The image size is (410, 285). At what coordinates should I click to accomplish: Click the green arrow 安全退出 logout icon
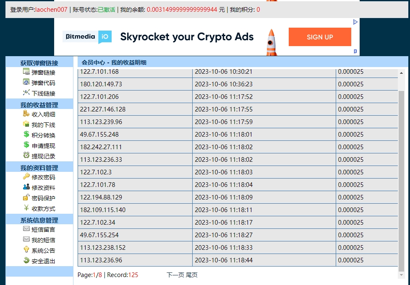tap(26, 261)
